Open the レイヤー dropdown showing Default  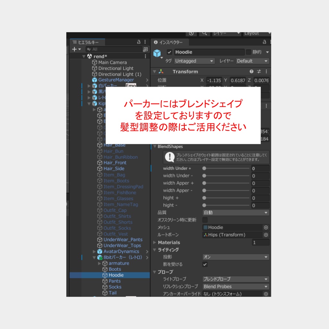(252, 61)
